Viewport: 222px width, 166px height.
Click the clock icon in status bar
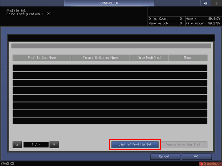(x=3, y=163)
